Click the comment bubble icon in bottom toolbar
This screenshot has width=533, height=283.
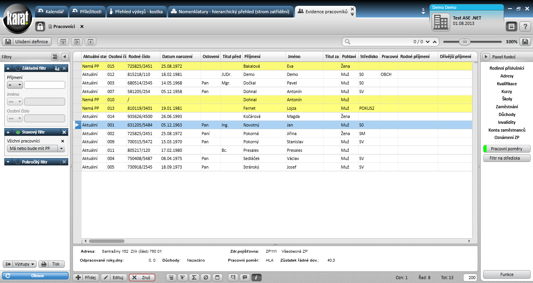(x=245, y=278)
